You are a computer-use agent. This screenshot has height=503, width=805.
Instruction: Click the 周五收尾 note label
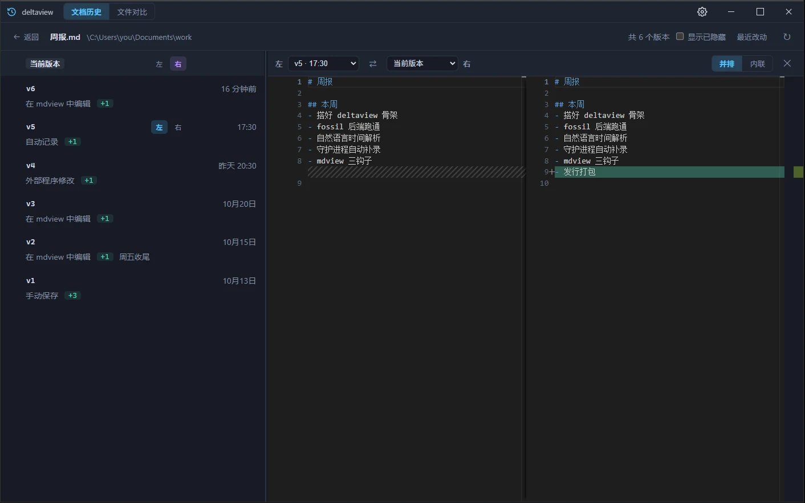(x=135, y=257)
